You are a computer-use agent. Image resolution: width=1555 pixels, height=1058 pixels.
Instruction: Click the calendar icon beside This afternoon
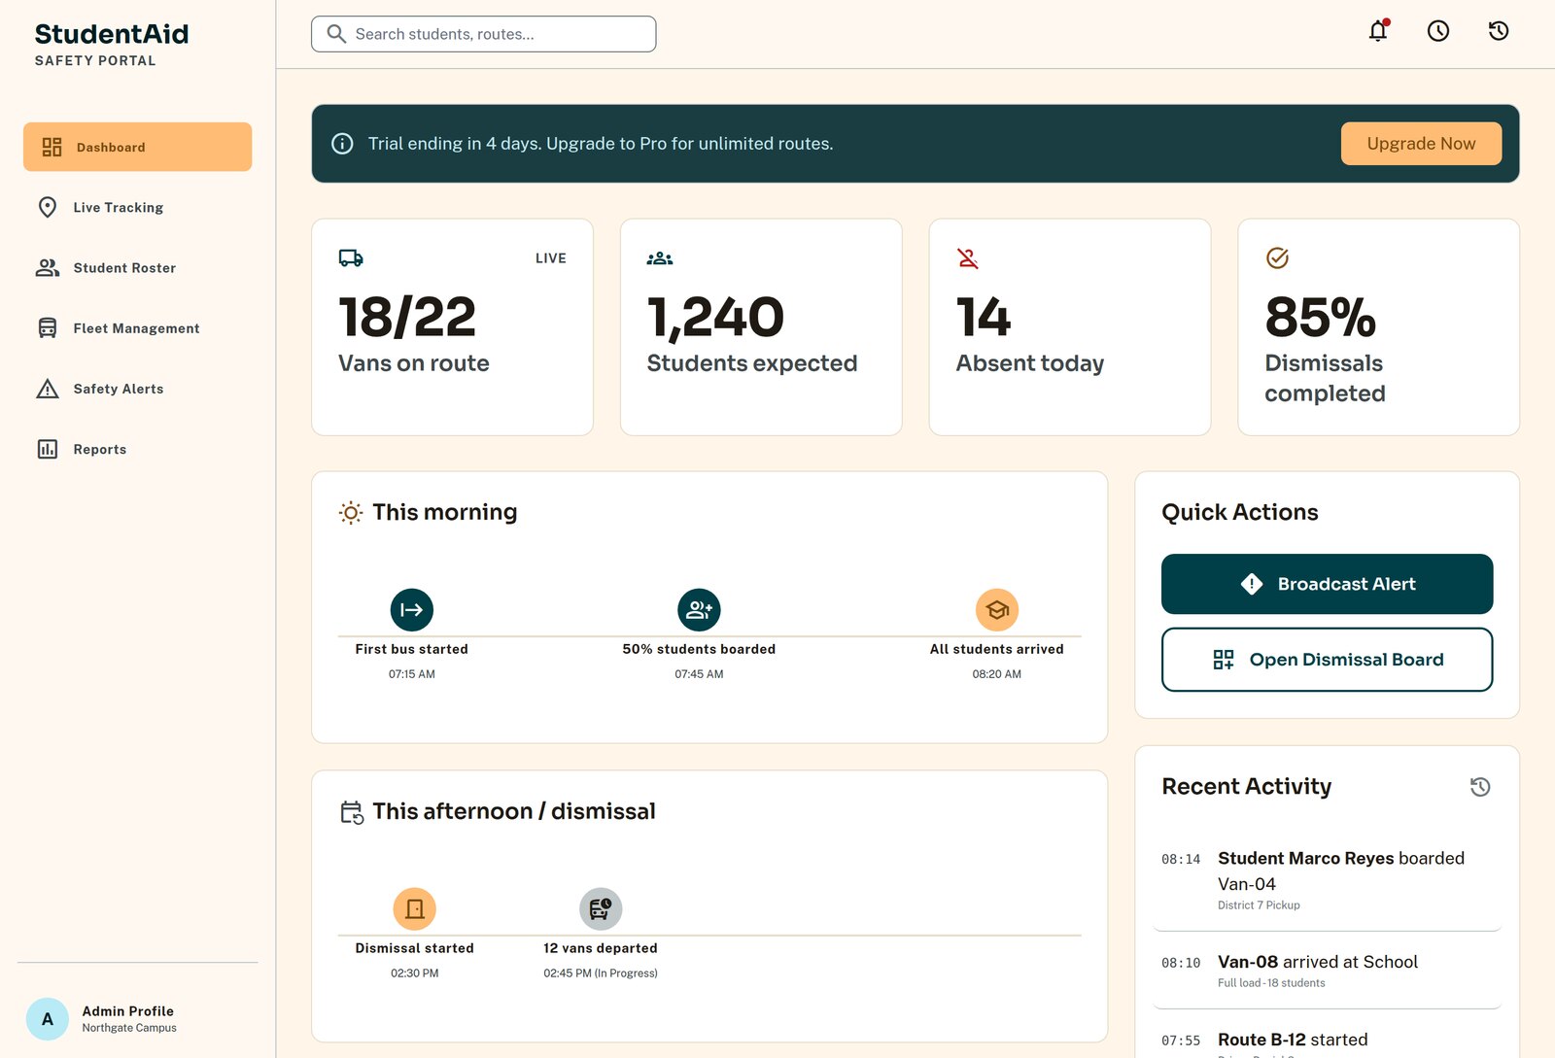click(x=352, y=812)
